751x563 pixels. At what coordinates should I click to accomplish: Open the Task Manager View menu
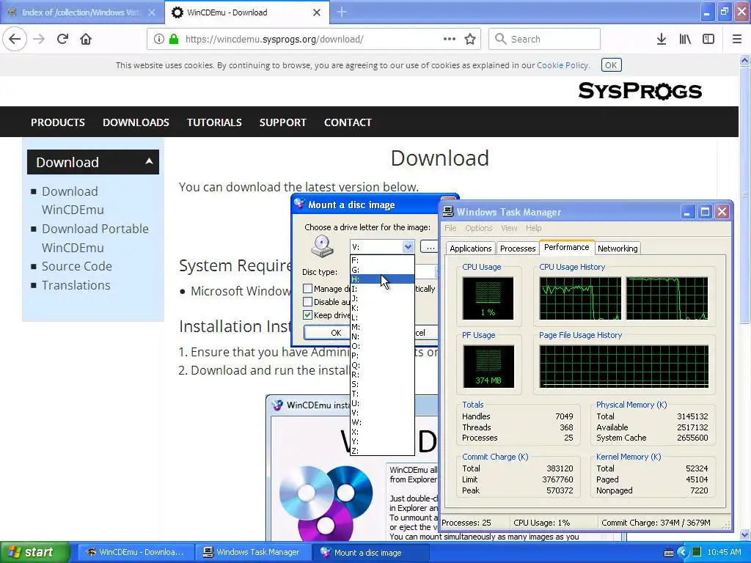509,228
